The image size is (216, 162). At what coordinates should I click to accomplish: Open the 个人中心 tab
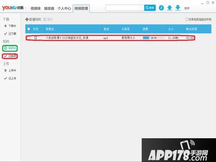point(64,8)
